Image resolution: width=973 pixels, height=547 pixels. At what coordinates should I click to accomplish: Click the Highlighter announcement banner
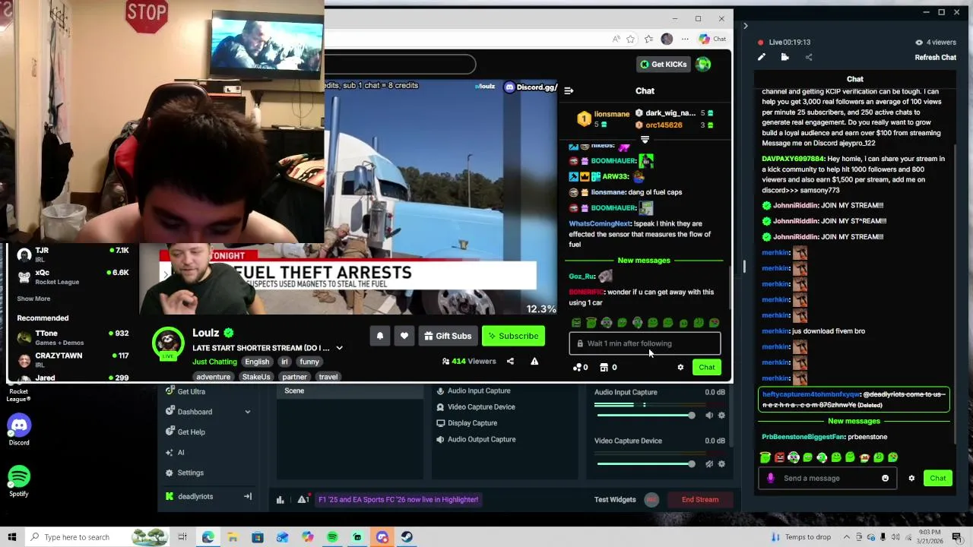[x=398, y=500]
